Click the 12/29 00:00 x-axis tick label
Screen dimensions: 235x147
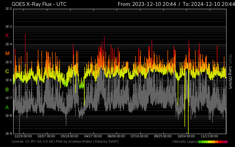pyautogui.click(x=23, y=136)
